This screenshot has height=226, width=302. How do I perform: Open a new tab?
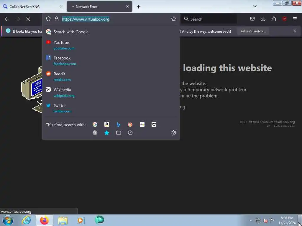pyautogui.click(x=139, y=7)
